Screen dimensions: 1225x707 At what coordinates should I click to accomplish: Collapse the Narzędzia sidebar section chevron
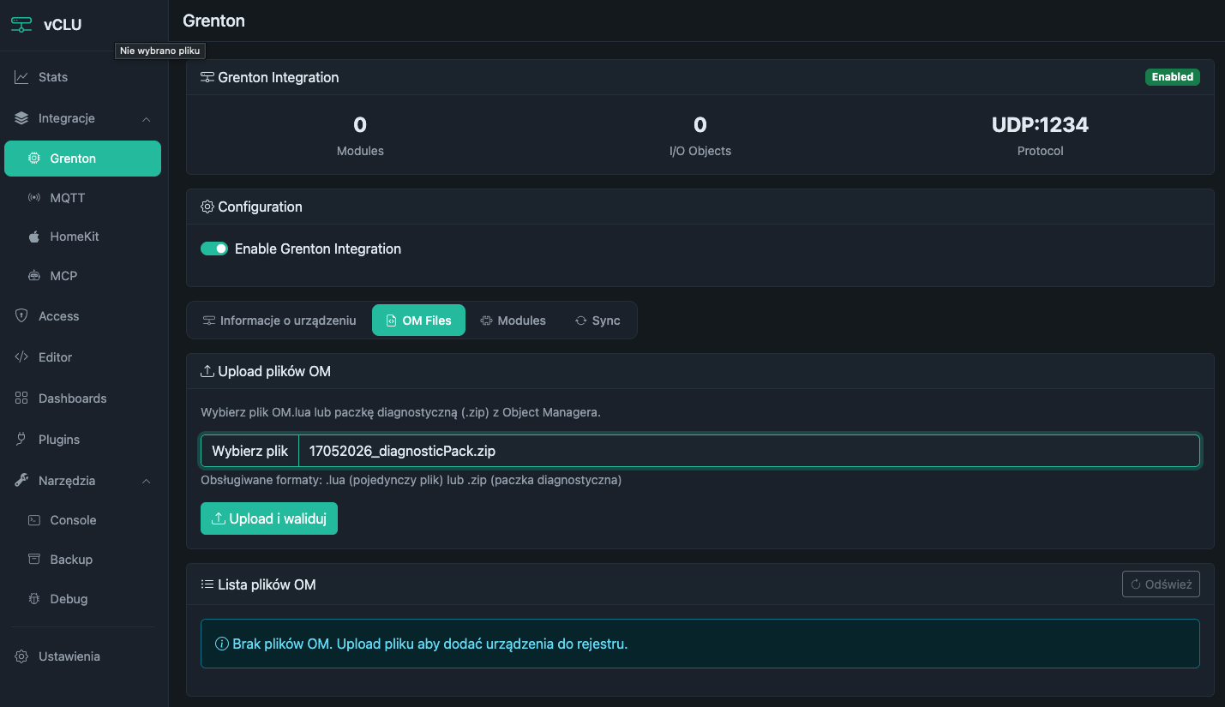pos(147,481)
